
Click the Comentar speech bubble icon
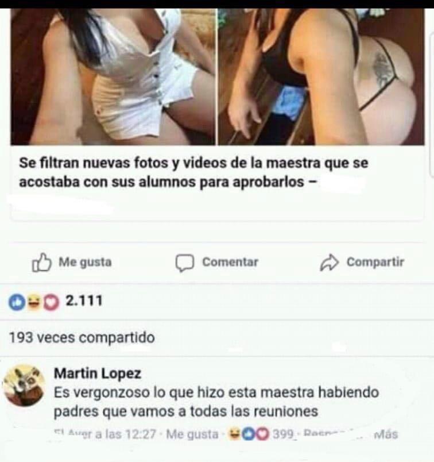pyautogui.click(x=185, y=263)
